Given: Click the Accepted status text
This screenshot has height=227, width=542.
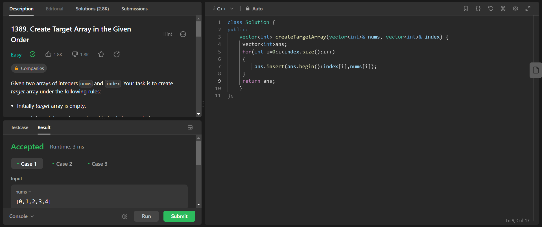Looking at the screenshot, I should pos(27,147).
